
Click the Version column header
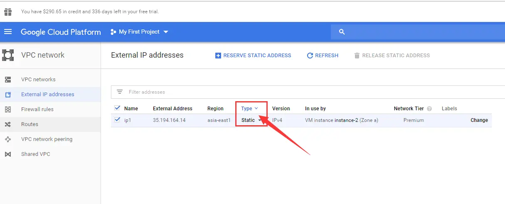point(281,109)
